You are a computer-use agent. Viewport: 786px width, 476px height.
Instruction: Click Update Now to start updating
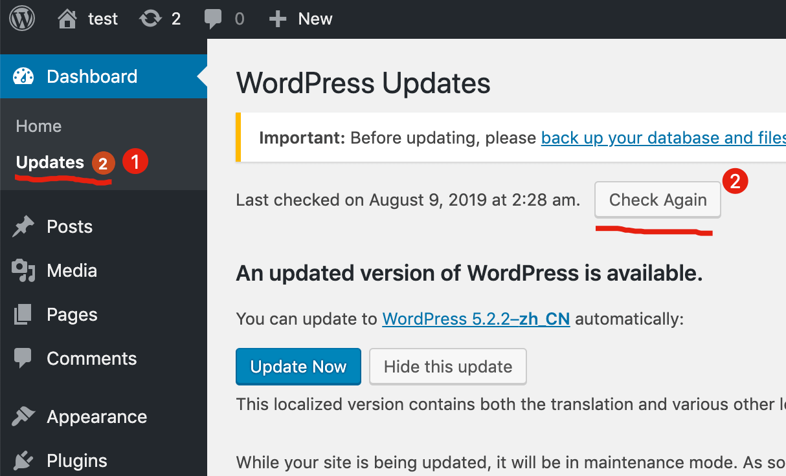(x=298, y=367)
